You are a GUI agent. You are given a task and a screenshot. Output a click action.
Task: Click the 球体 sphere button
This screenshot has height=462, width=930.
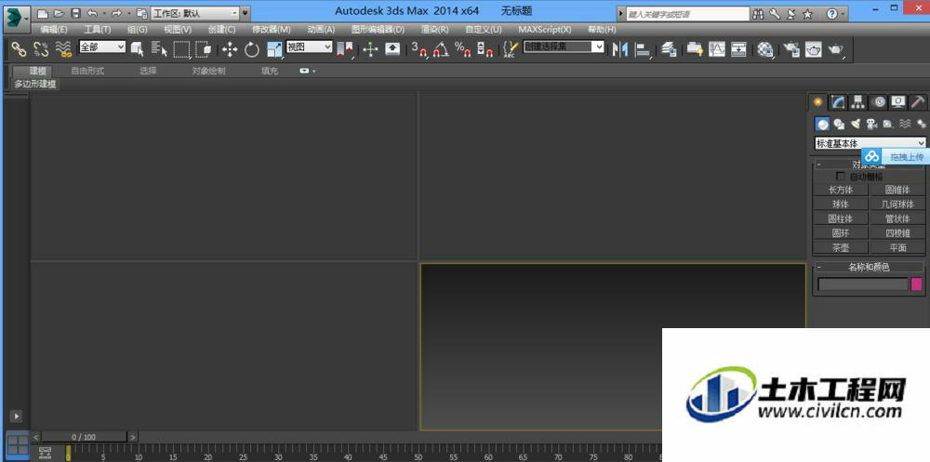coord(841,204)
